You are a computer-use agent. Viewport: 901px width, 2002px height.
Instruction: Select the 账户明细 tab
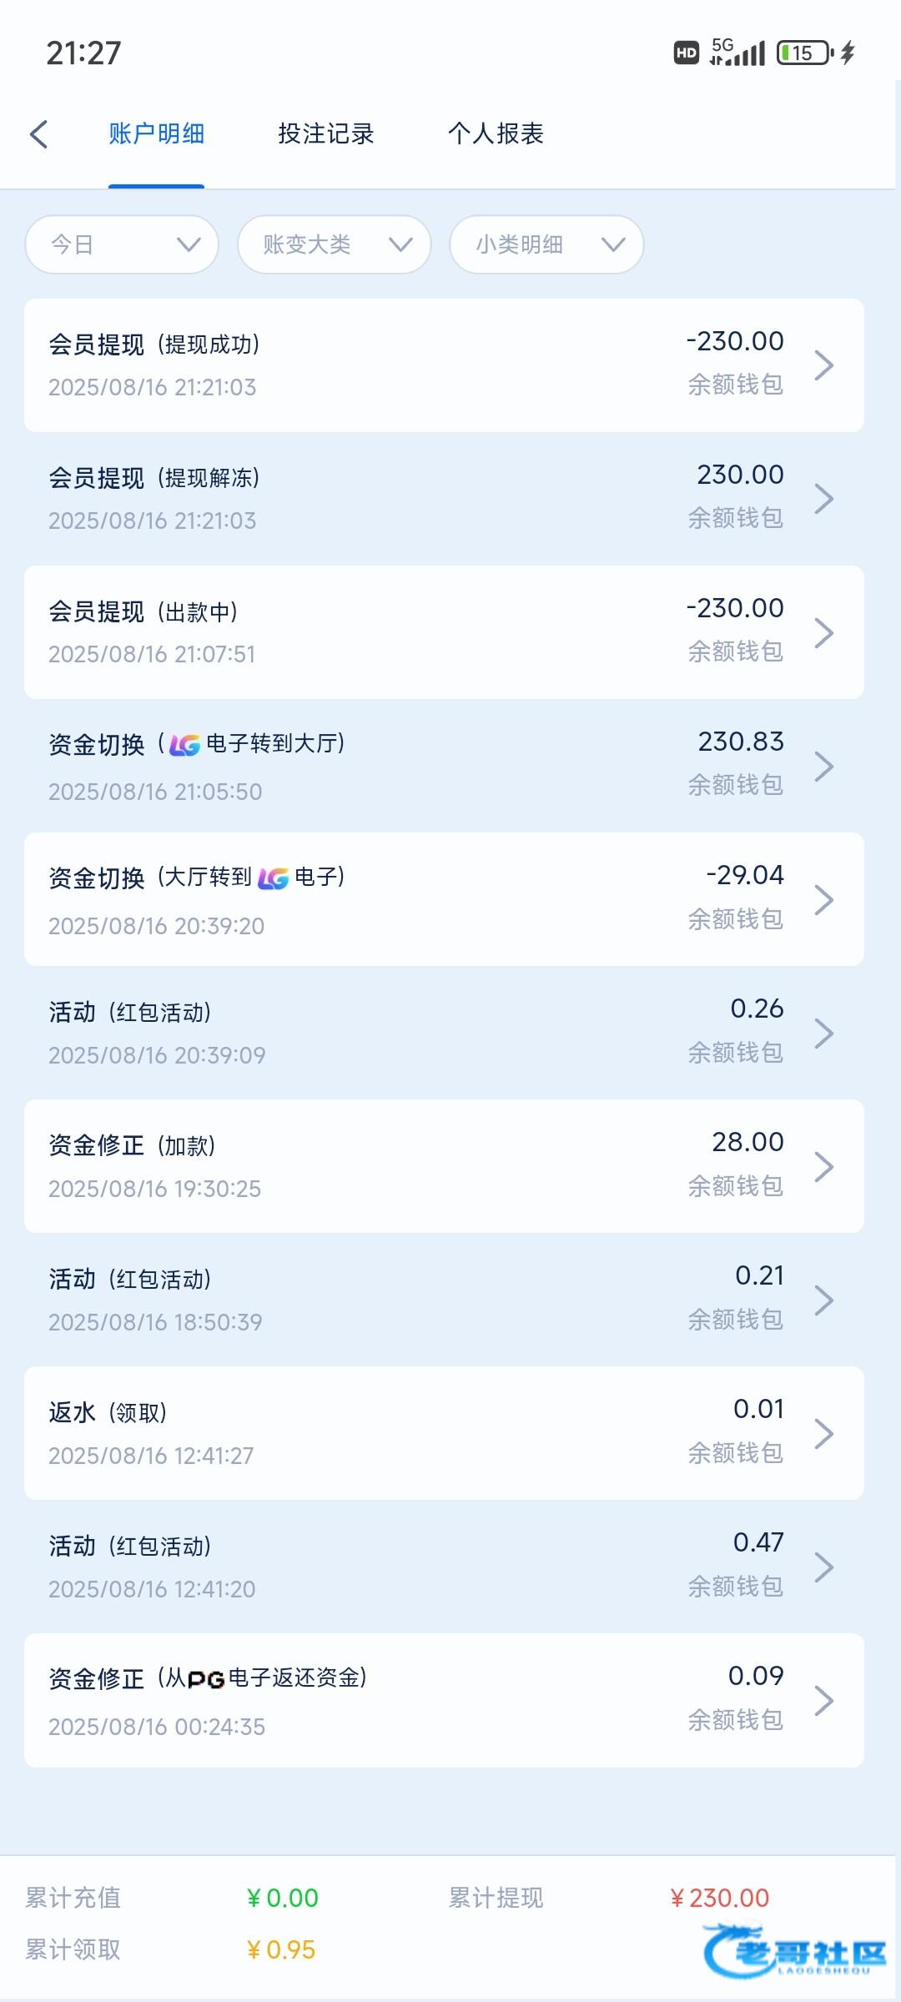(156, 133)
